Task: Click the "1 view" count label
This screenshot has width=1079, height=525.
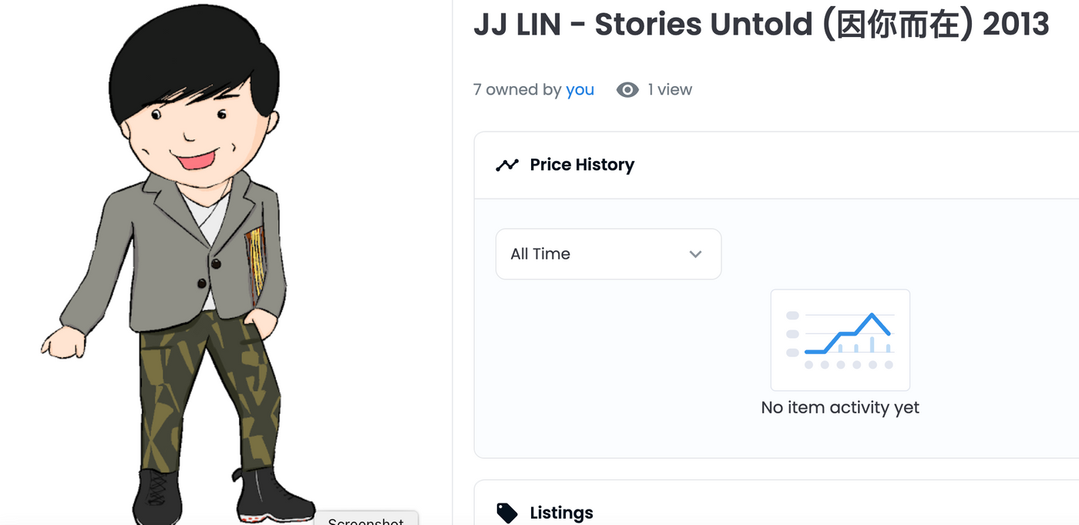Action: (x=670, y=90)
